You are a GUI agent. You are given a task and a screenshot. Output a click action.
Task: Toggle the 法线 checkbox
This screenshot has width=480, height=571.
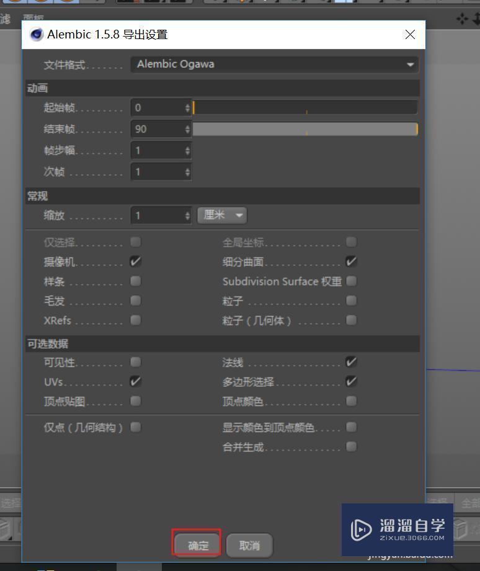352,362
